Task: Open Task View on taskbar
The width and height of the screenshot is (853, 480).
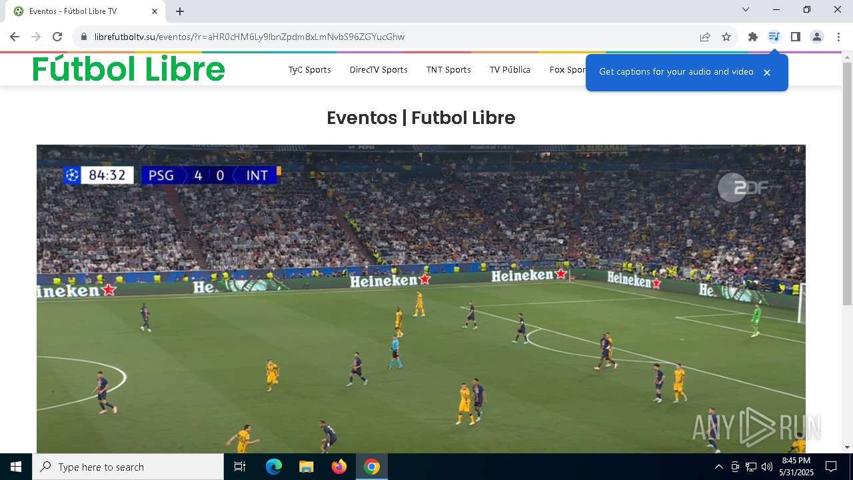Action: (240, 467)
